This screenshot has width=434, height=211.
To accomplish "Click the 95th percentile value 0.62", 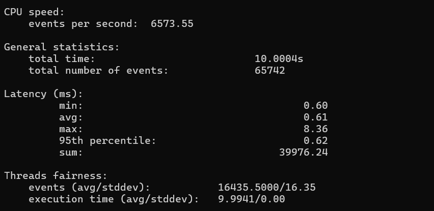I will pos(315,140).
